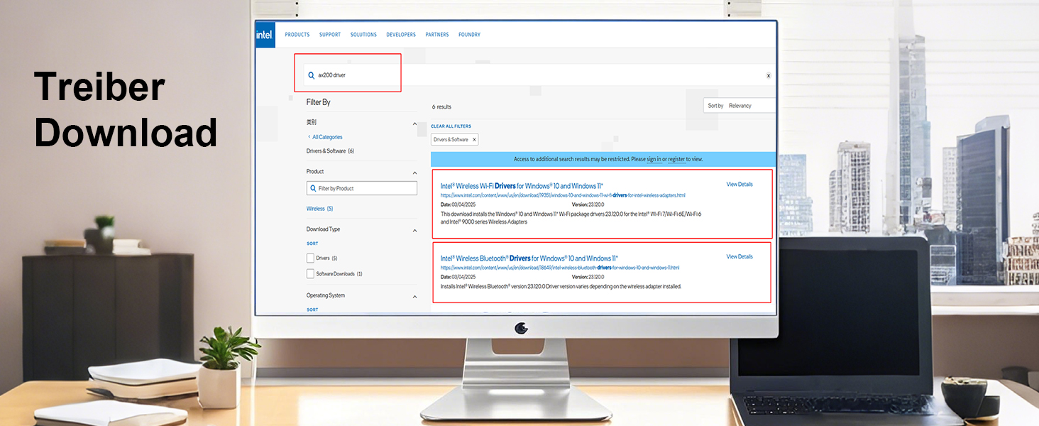1039x426 pixels.
Task: Click the magnifier icon in Filter by Product
Action: point(313,189)
